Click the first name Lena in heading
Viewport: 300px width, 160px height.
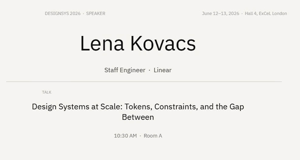pyautogui.click(x=102, y=44)
